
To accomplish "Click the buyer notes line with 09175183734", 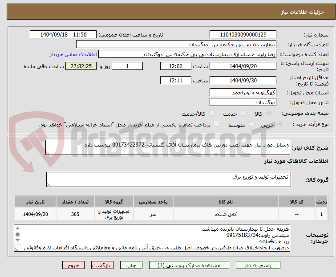I will pos(258,235).
